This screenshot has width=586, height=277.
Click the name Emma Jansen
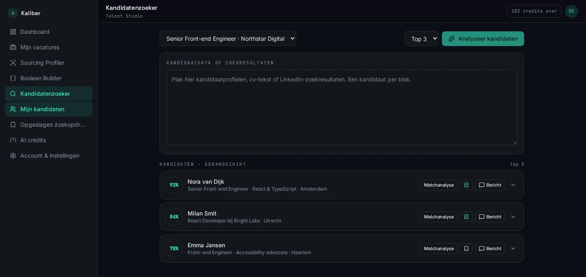pos(206,245)
